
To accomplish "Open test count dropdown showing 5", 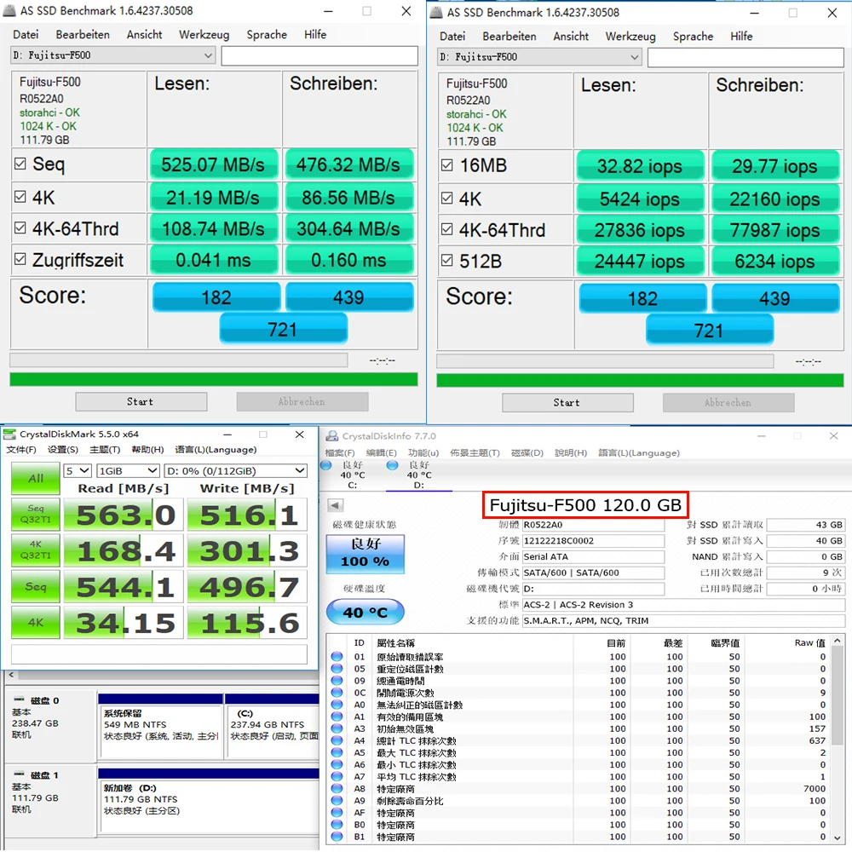I will click(78, 470).
